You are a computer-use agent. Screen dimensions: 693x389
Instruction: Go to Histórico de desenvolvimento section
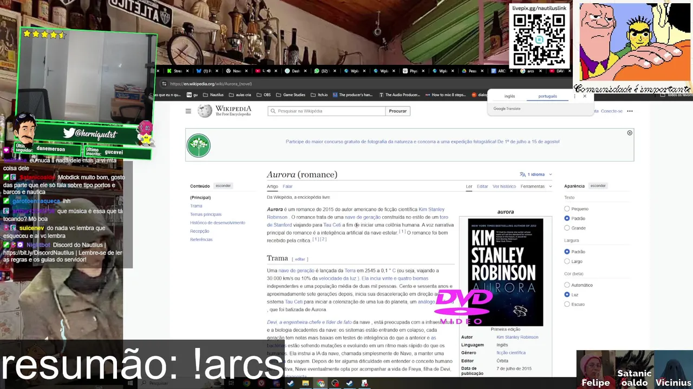click(x=218, y=223)
